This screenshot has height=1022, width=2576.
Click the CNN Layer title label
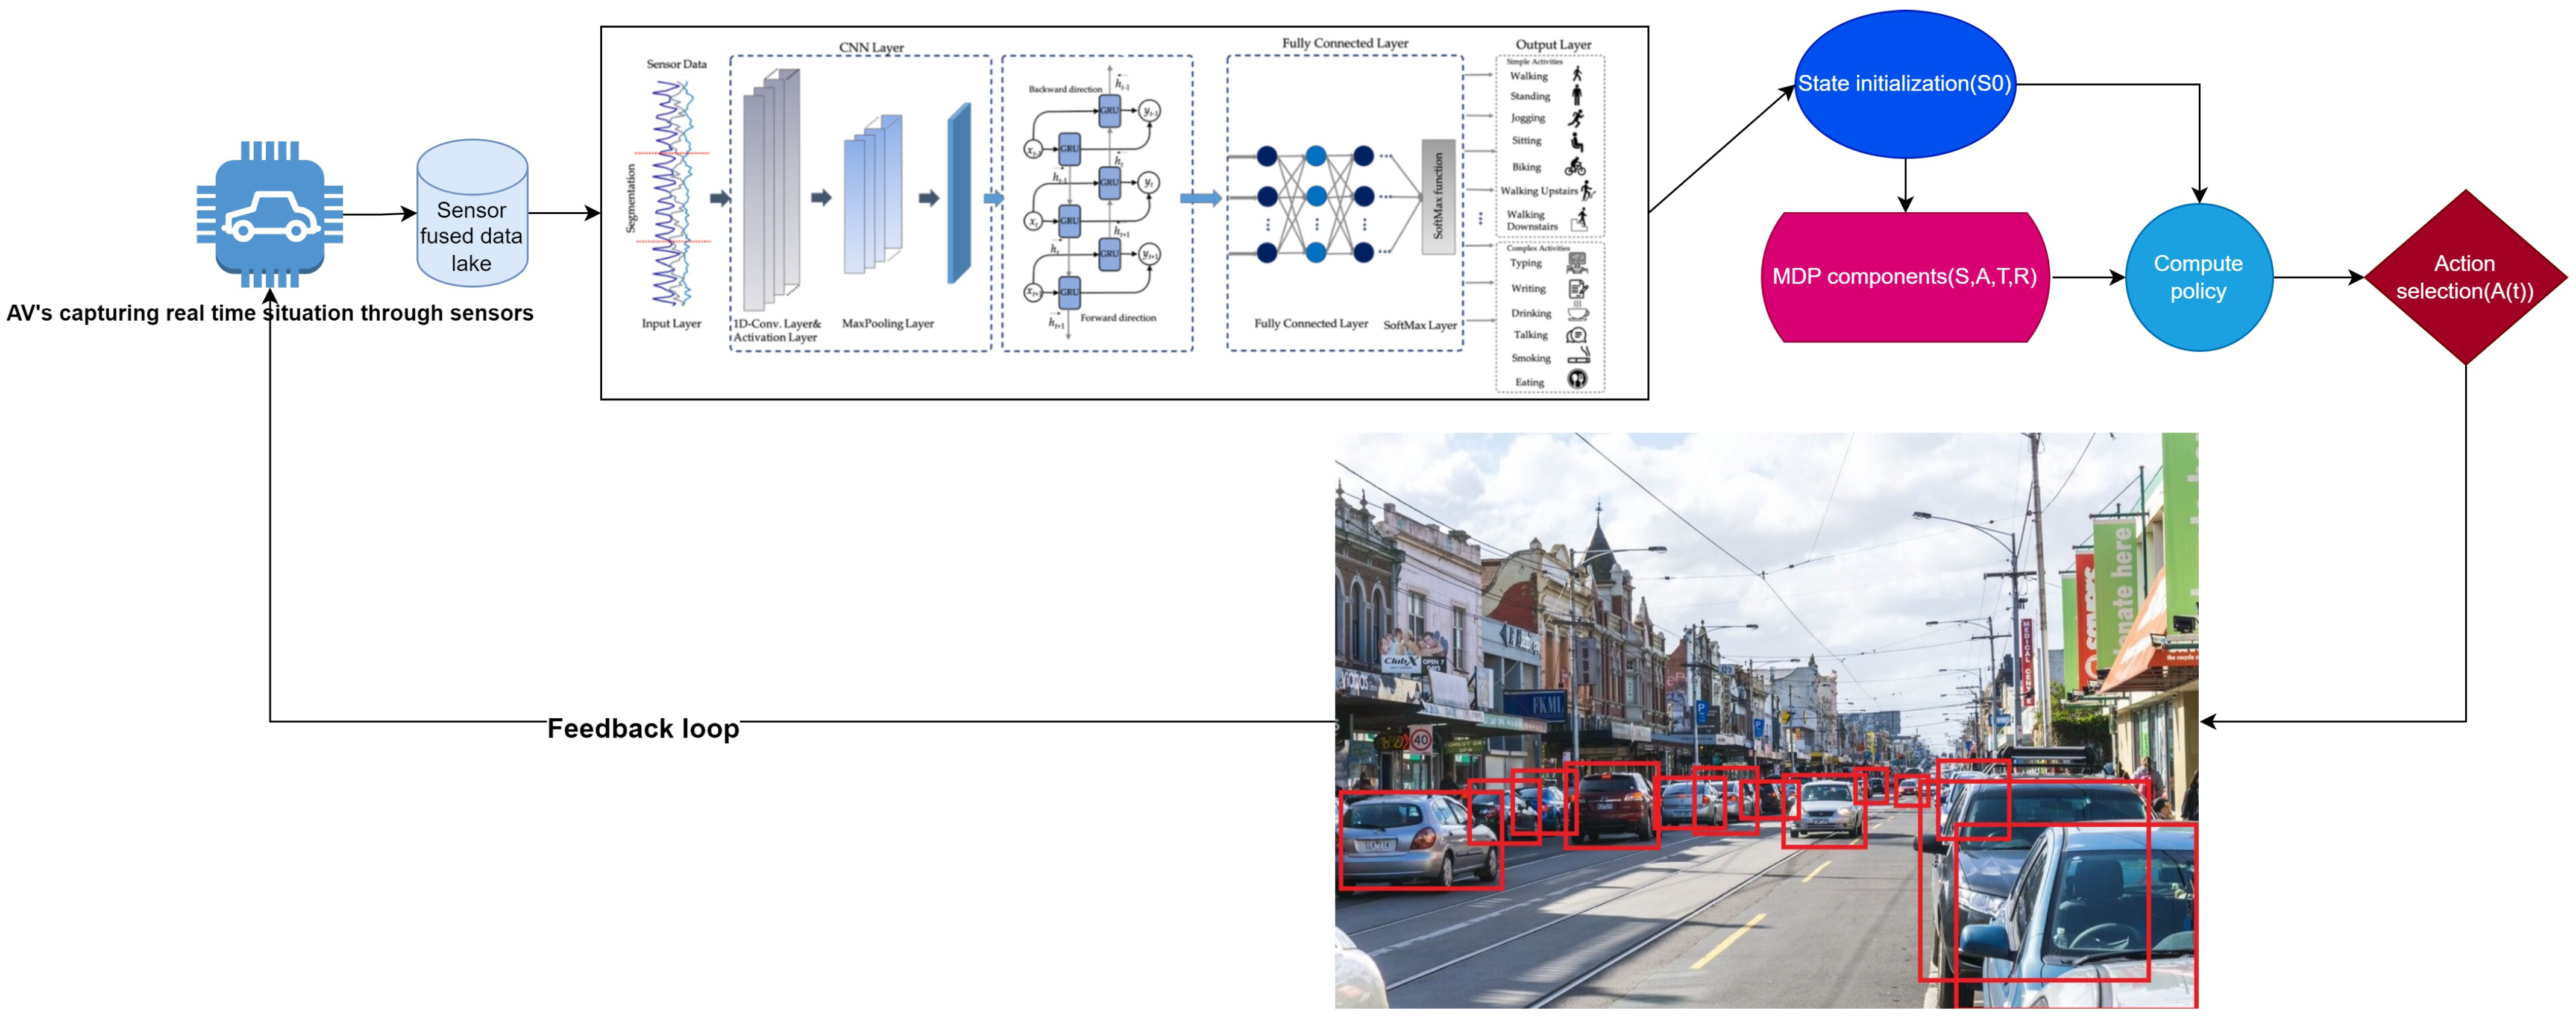870,47
